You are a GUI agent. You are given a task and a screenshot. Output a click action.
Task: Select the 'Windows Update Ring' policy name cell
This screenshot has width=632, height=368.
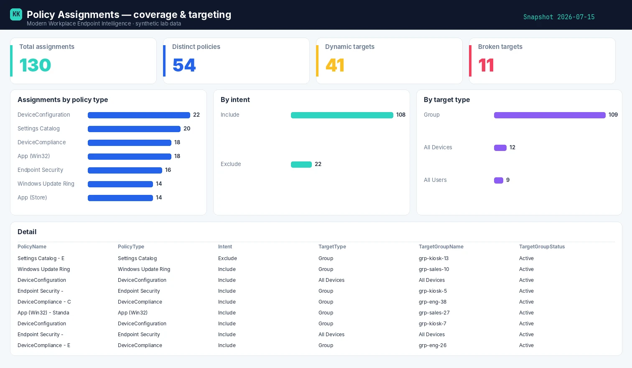pyautogui.click(x=43, y=269)
